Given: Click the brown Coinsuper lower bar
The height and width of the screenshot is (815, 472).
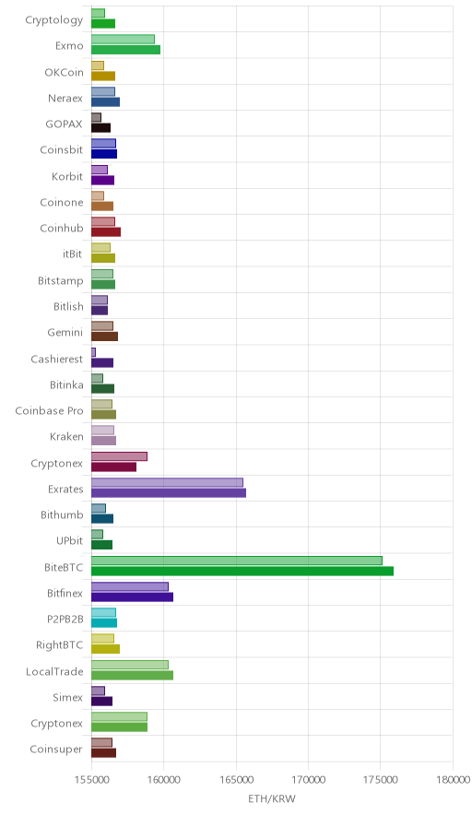Looking at the screenshot, I should (103, 753).
